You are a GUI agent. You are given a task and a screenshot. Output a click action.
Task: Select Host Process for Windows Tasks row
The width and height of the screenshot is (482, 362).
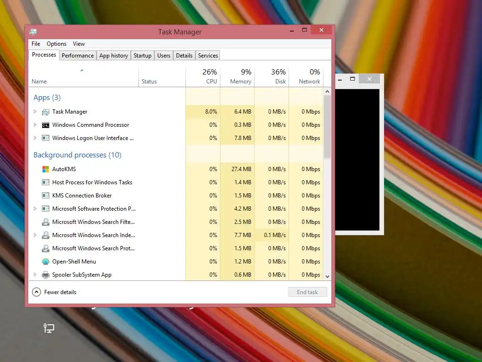pos(176,182)
